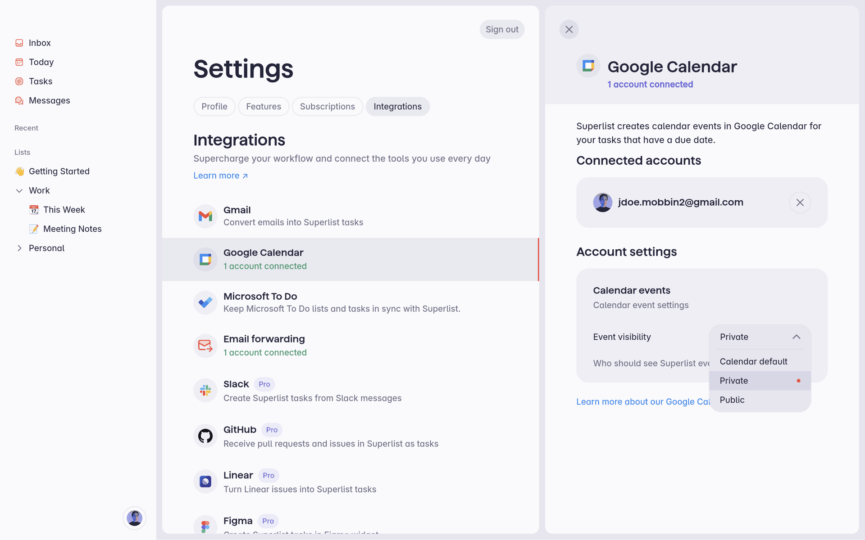Open the Learn more about Google Calendar link

click(643, 402)
